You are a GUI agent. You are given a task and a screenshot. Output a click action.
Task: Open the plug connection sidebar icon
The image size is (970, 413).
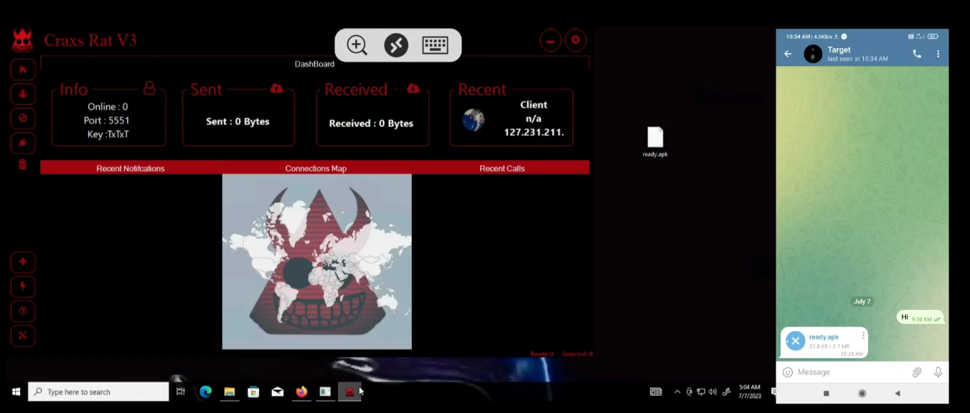(23, 143)
